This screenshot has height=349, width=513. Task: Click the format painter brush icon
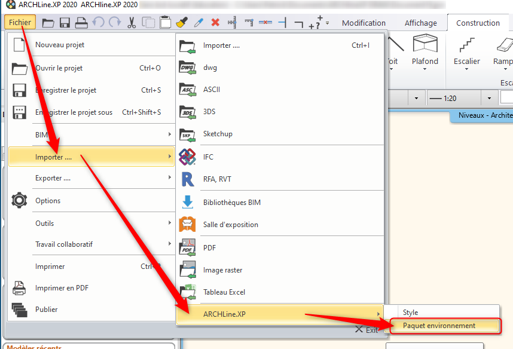[182, 22]
